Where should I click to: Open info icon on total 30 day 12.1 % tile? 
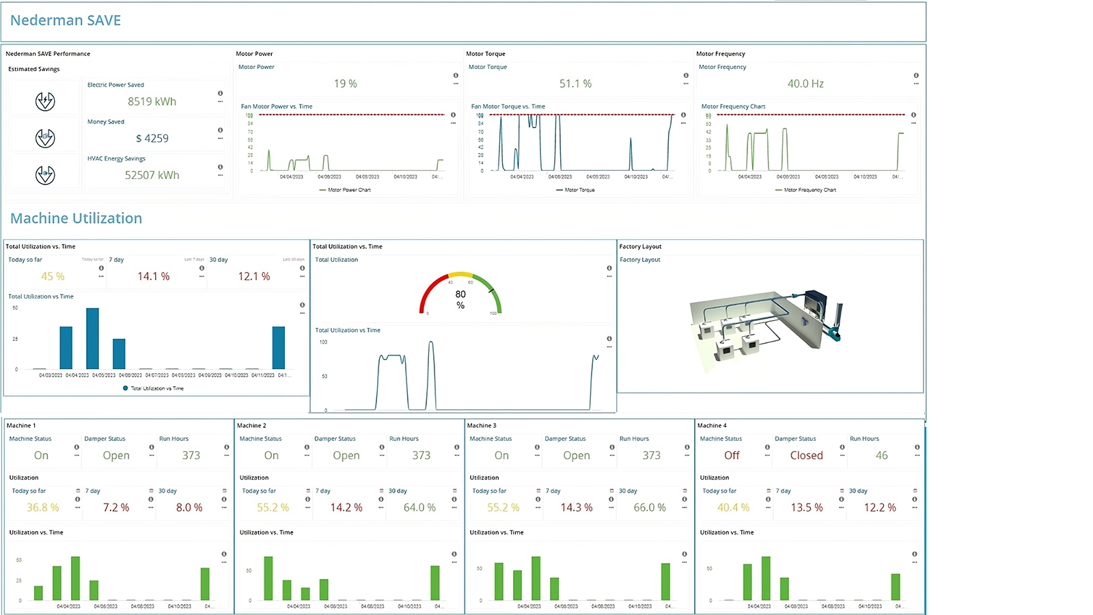tap(302, 269)
